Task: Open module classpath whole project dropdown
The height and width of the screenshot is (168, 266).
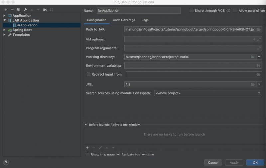Action: pos(208,93)
